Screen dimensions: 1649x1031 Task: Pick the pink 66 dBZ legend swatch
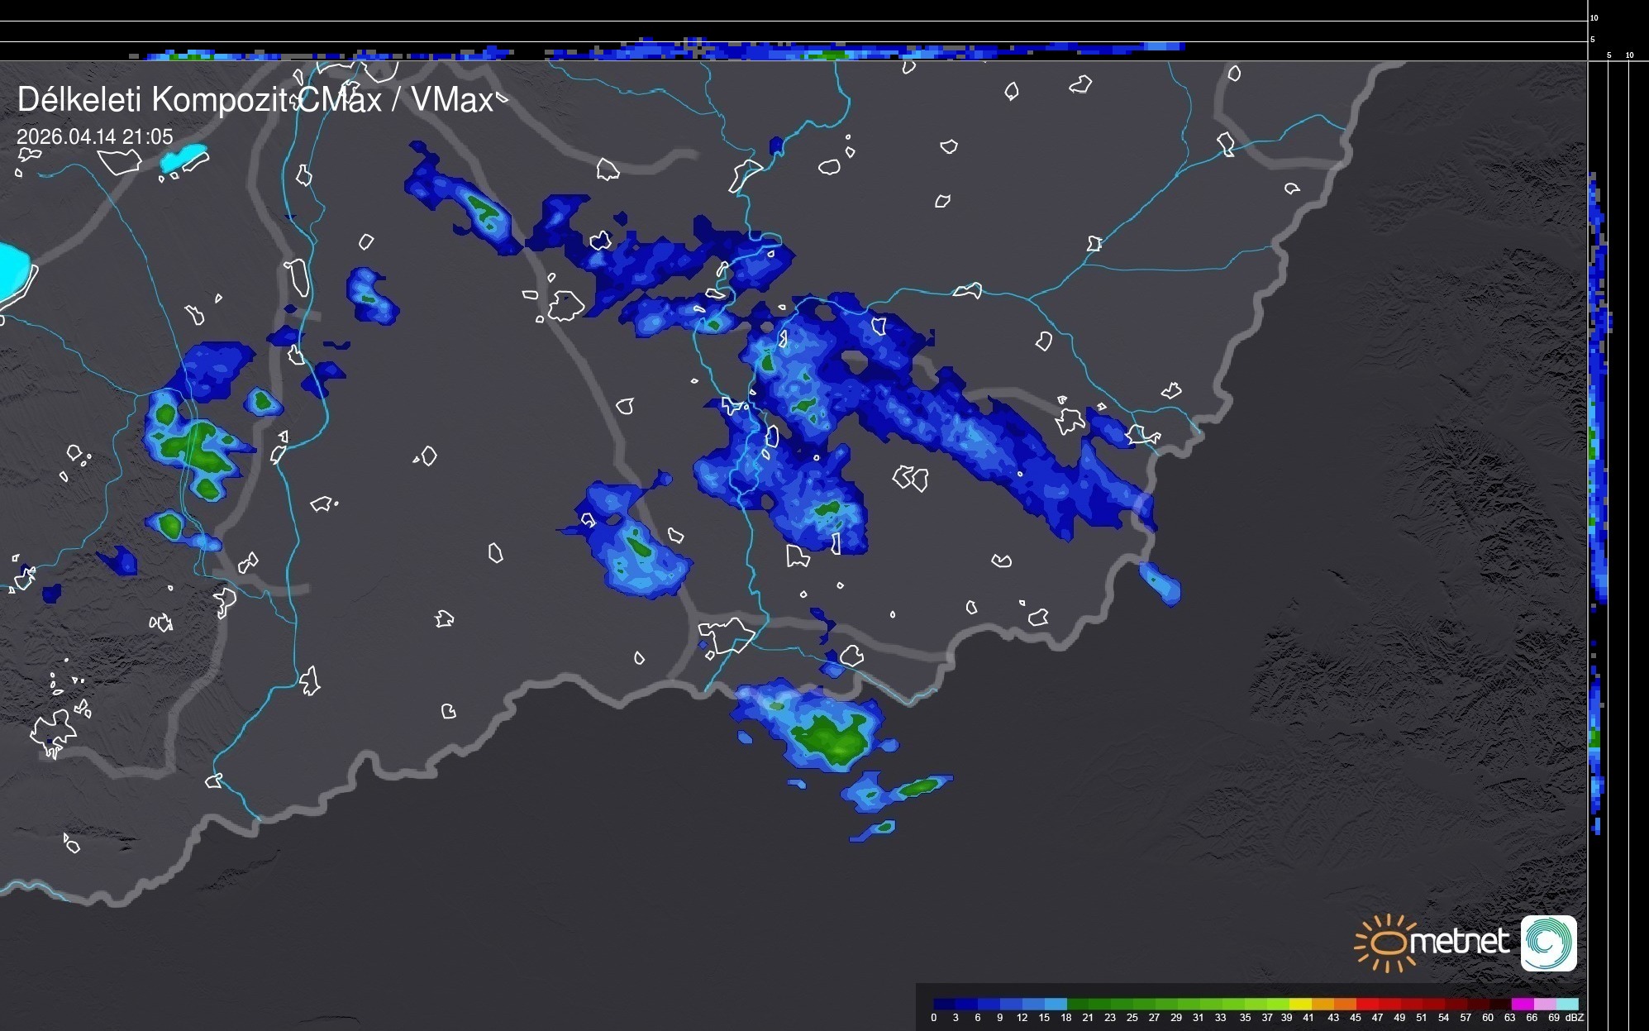(x=1546, y=1004)
